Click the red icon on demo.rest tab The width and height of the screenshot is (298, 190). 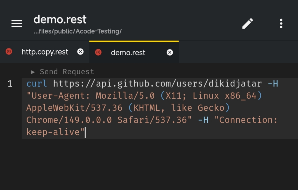[98, 52]
